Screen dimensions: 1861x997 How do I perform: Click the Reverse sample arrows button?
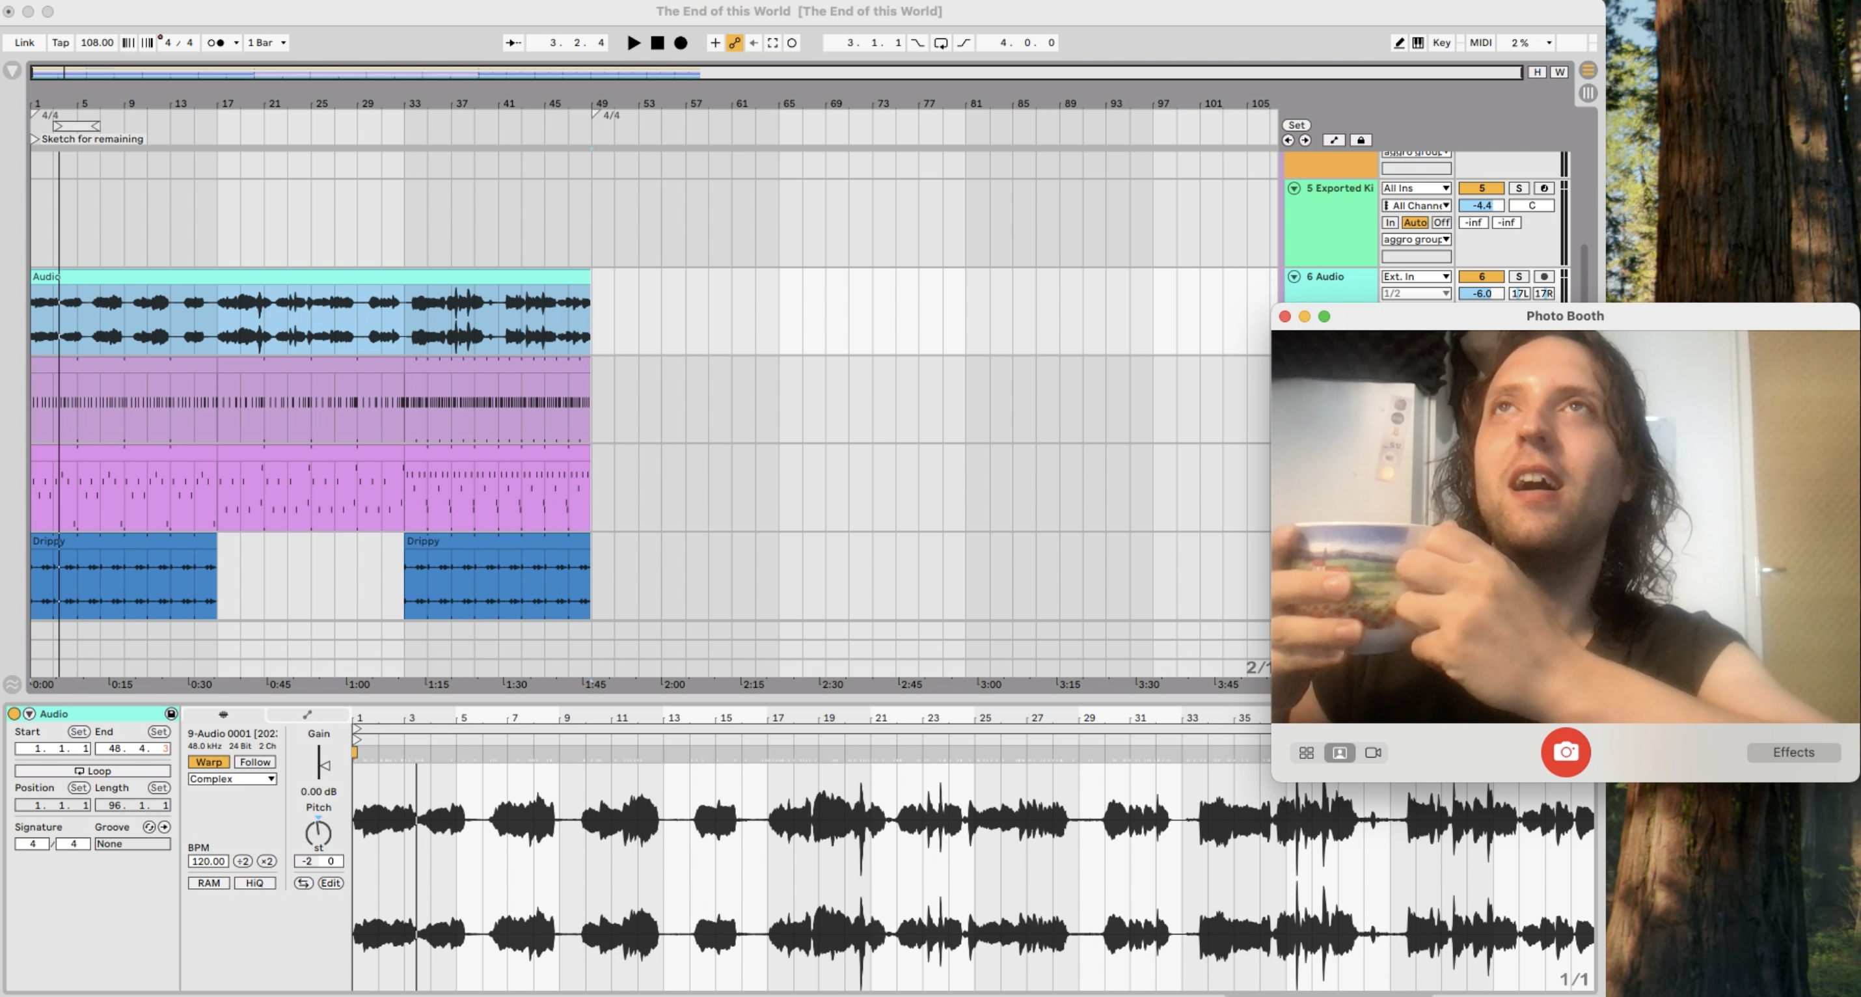click(x=303, y=883)
